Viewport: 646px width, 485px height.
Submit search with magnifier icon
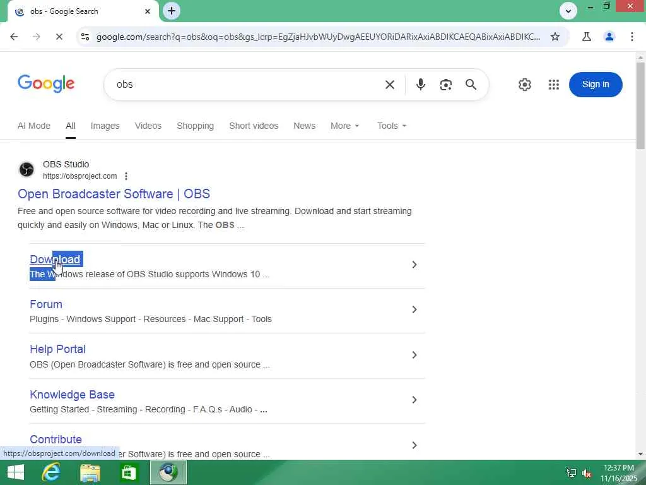coord(471,85)
